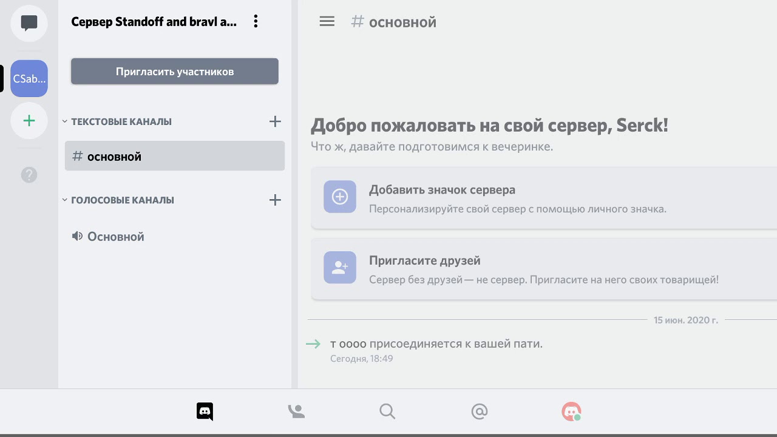Click date divider 15 июн. 2020 г.
The image size is (777, 437).
[x=686, y=320]
